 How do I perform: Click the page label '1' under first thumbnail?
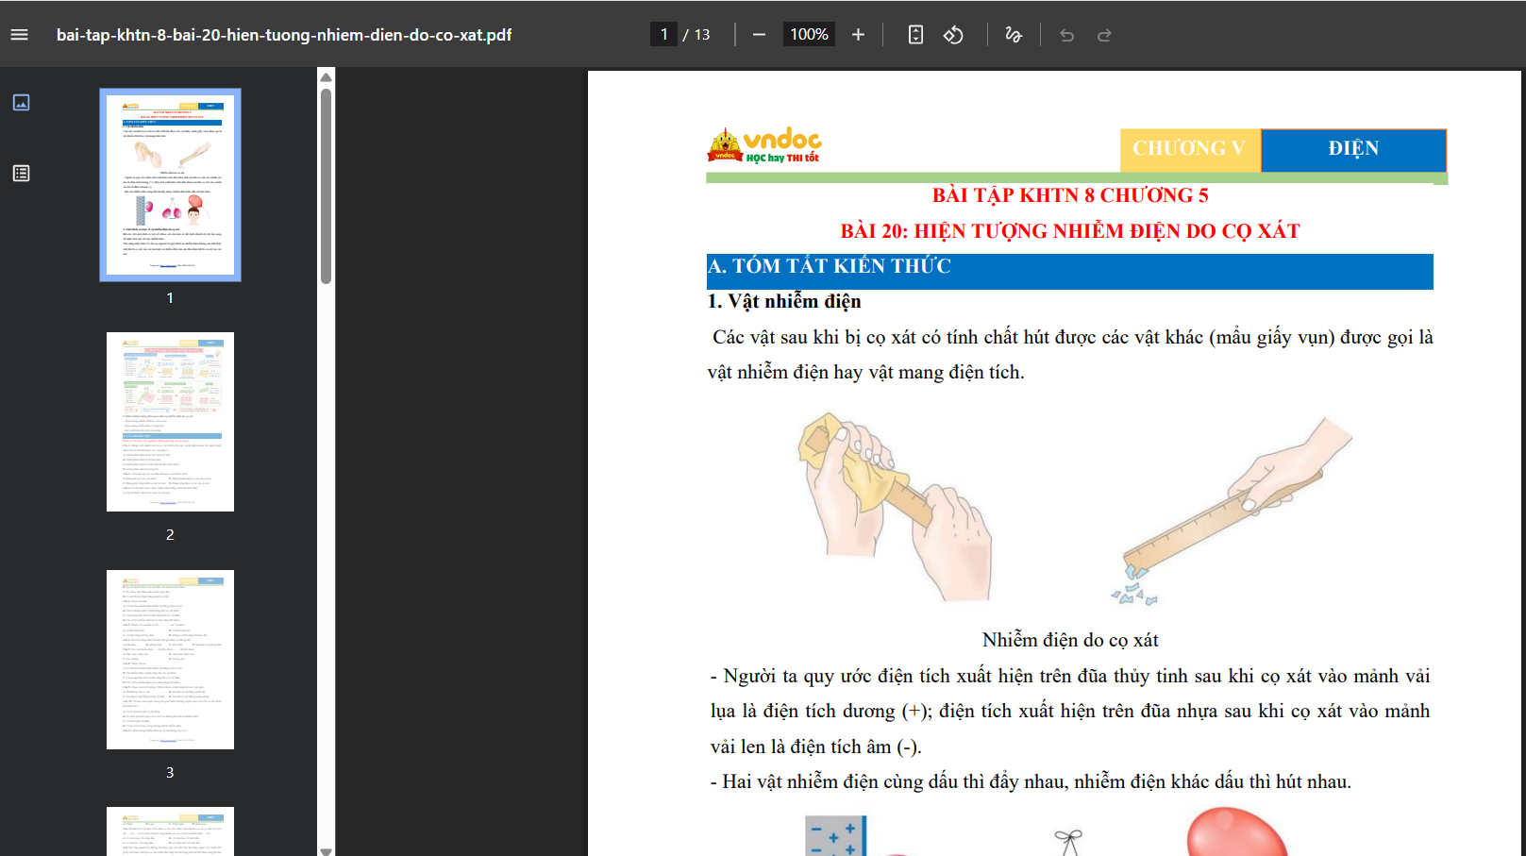[x=170, y=297]
